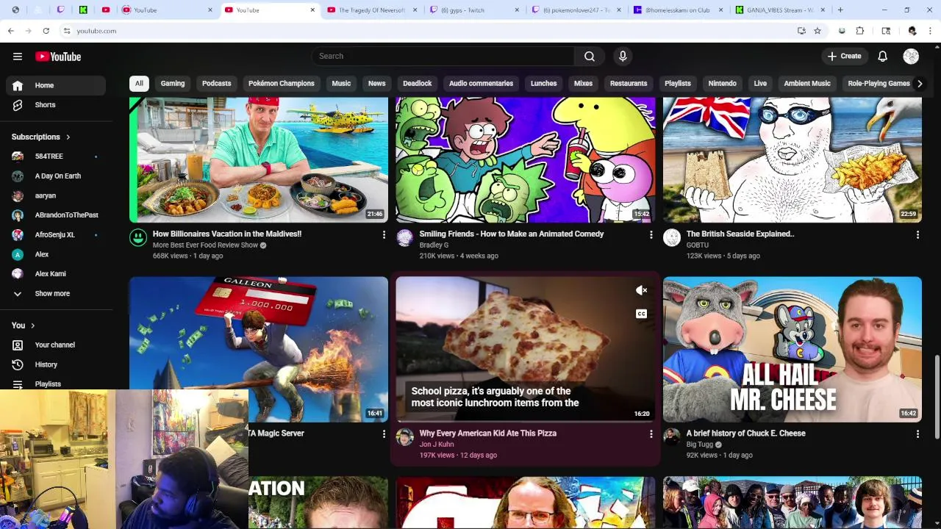Open options for Magic Server video

[x=383, y=433]
